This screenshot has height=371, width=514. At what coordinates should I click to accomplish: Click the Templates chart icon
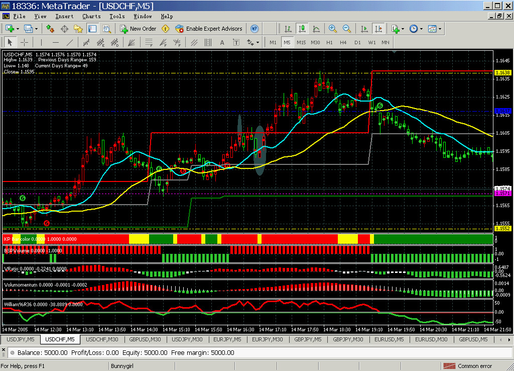point(432,29)
